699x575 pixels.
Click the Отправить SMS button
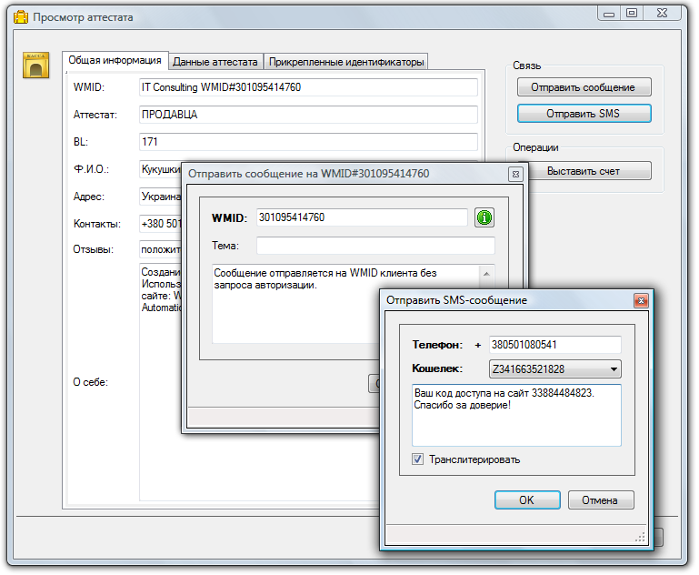(584, 114)
